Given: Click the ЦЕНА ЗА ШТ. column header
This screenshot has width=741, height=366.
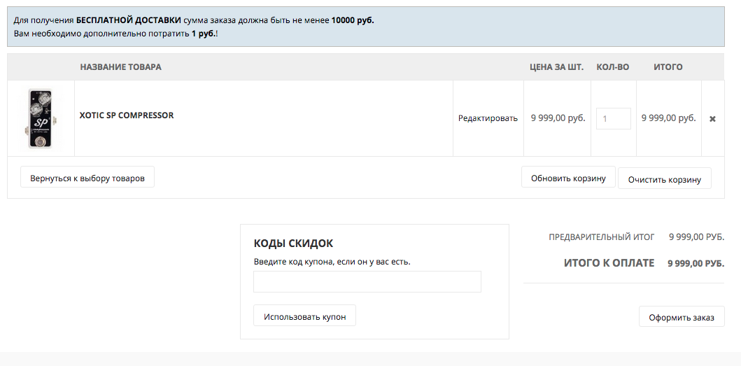Looking at the screenshot, I should pyautogui.click(x=556, y=67).
